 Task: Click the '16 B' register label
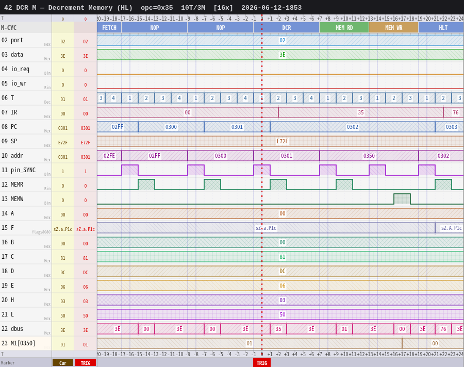coord(8,242)
